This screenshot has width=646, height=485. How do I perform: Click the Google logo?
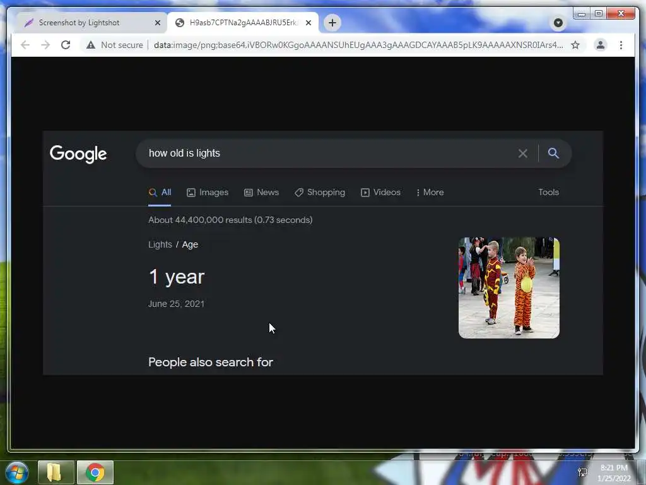click(78, 154)
